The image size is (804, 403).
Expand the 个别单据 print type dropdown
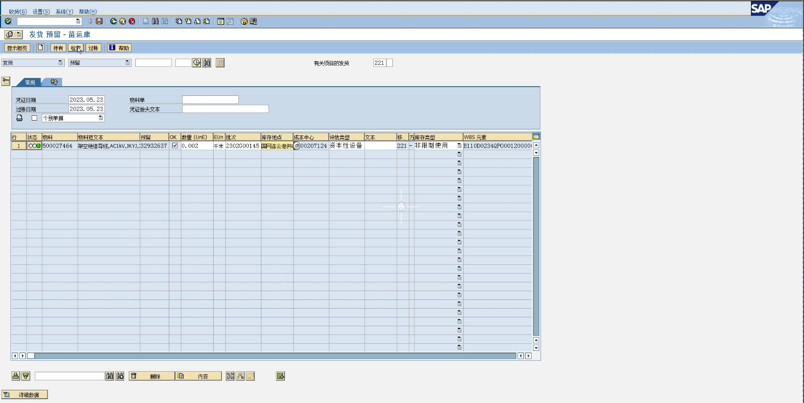100,118
